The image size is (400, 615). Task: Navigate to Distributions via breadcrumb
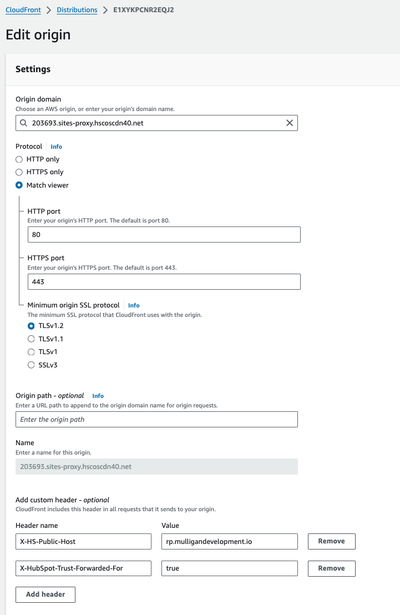coord(77,9)
